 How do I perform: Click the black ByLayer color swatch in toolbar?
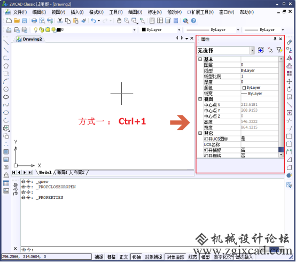click(144, 29)
